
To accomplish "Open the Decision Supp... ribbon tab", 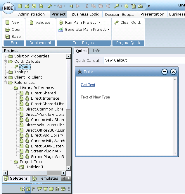I will click(x=119, y=14).
